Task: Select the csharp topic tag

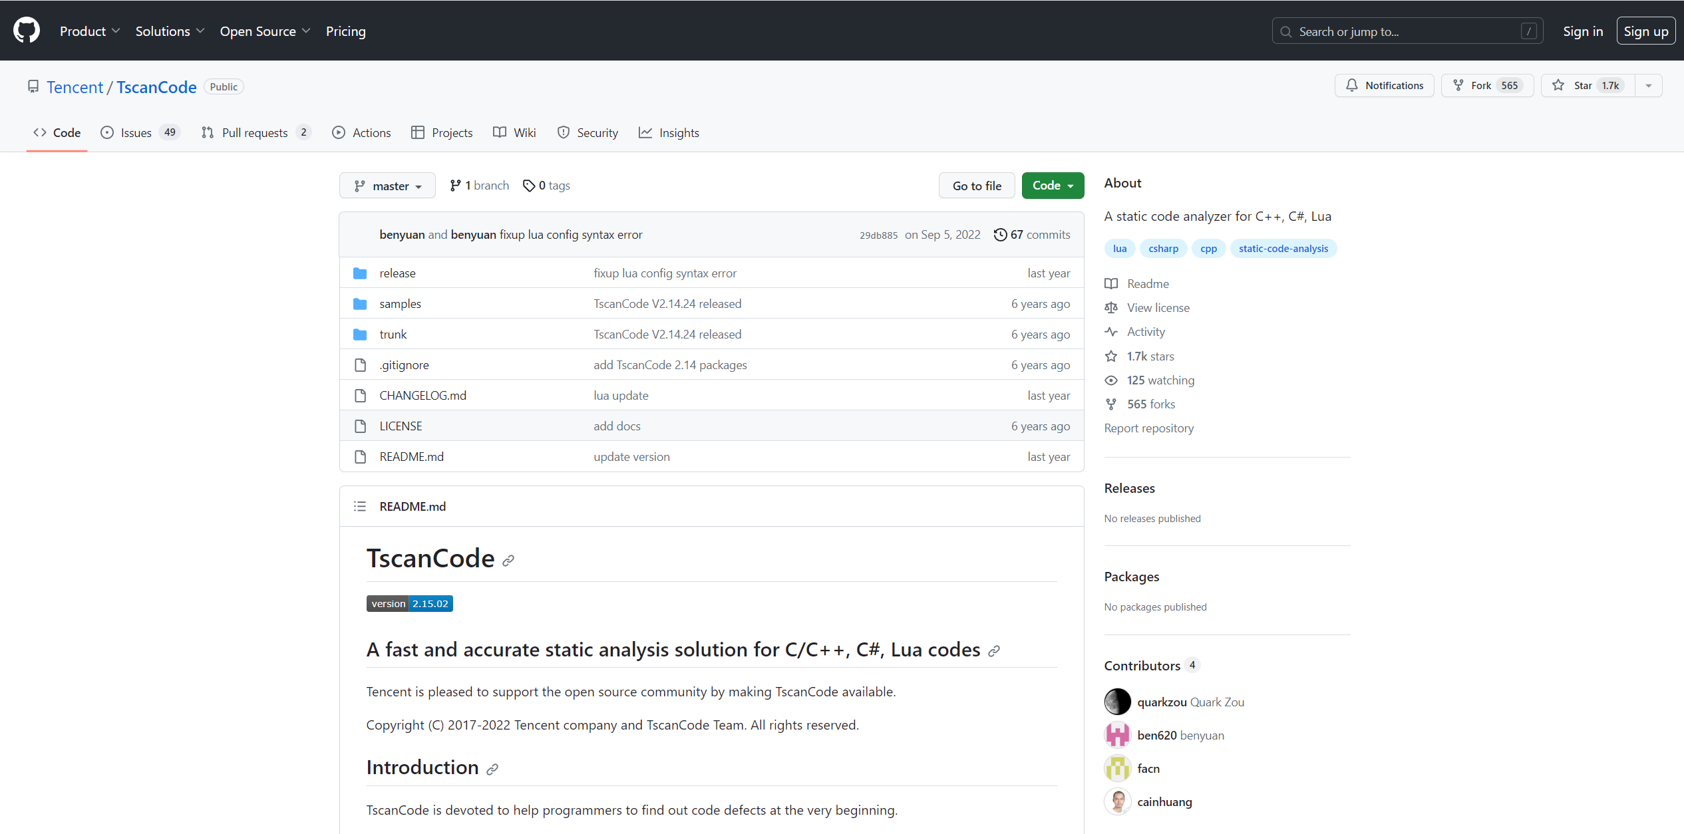Action: tap(1163, 248)
